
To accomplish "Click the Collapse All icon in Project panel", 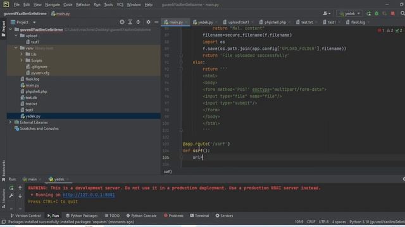I will (x=138, y=22).
